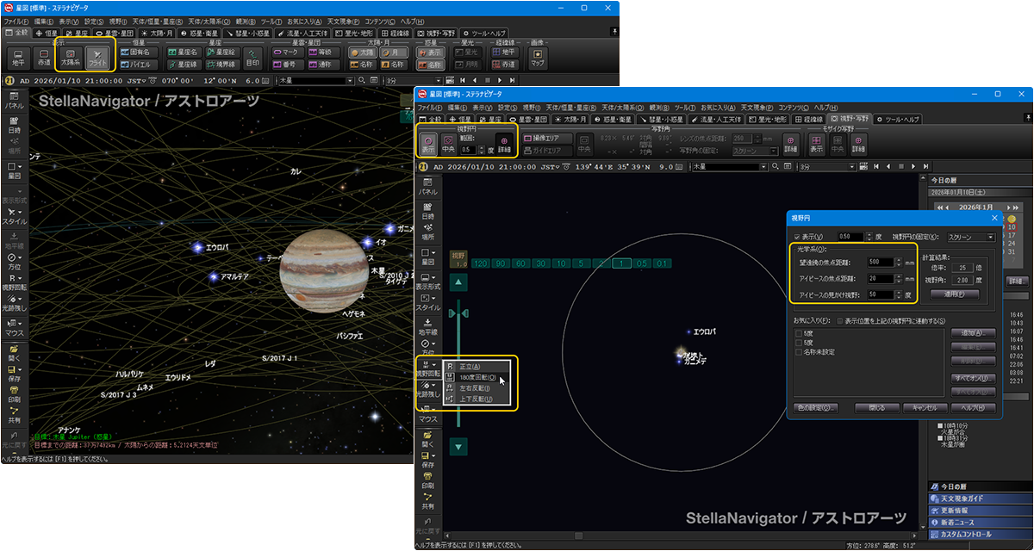Switch to the 視野・写野 tab
1034x551 pixels.
(850, 118)
